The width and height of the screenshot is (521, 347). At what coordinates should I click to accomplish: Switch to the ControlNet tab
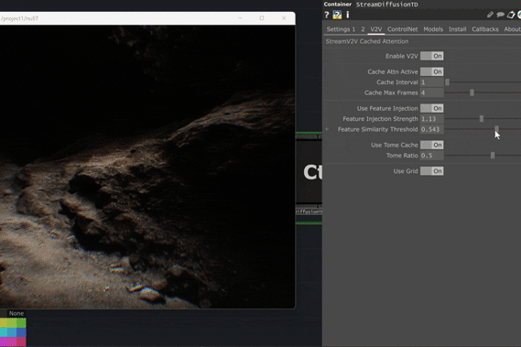402,29
